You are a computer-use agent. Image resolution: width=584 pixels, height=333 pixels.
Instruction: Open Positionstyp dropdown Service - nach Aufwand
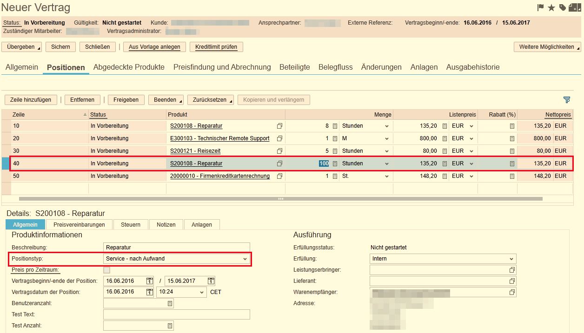pyautogui.click(x=177, y=259)
